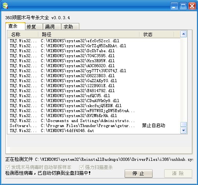Select row with E4814792.dll
198x185 pixels.
pyautogui.click(x=94, y=91)
